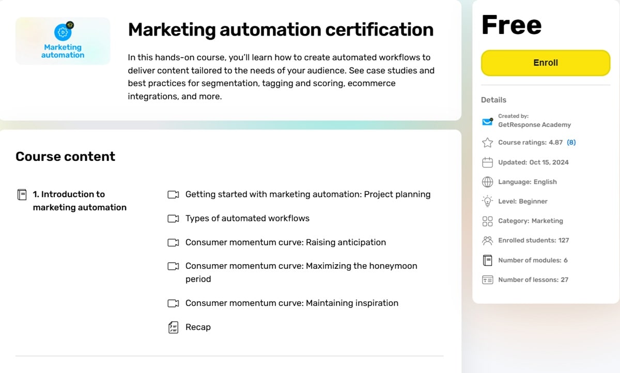
Task: Click the Recap document icon
Action: point(173,327)
